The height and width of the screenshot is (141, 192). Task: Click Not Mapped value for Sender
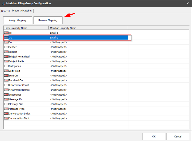click(x=59, y=47)
